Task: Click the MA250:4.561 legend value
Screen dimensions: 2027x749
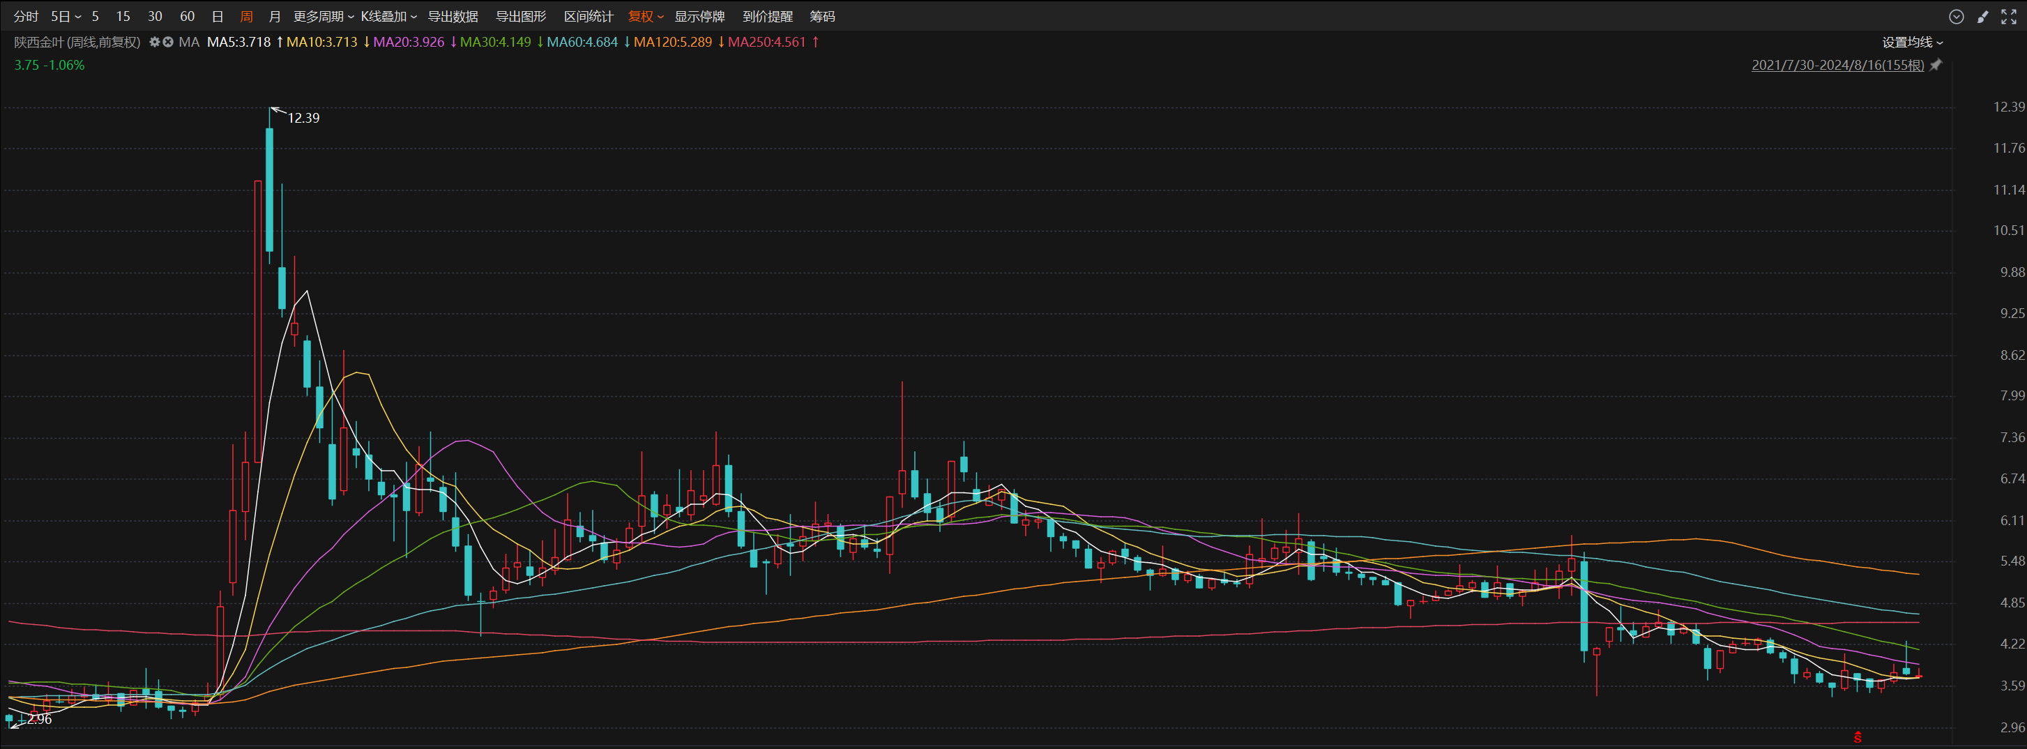Action: 767,43
